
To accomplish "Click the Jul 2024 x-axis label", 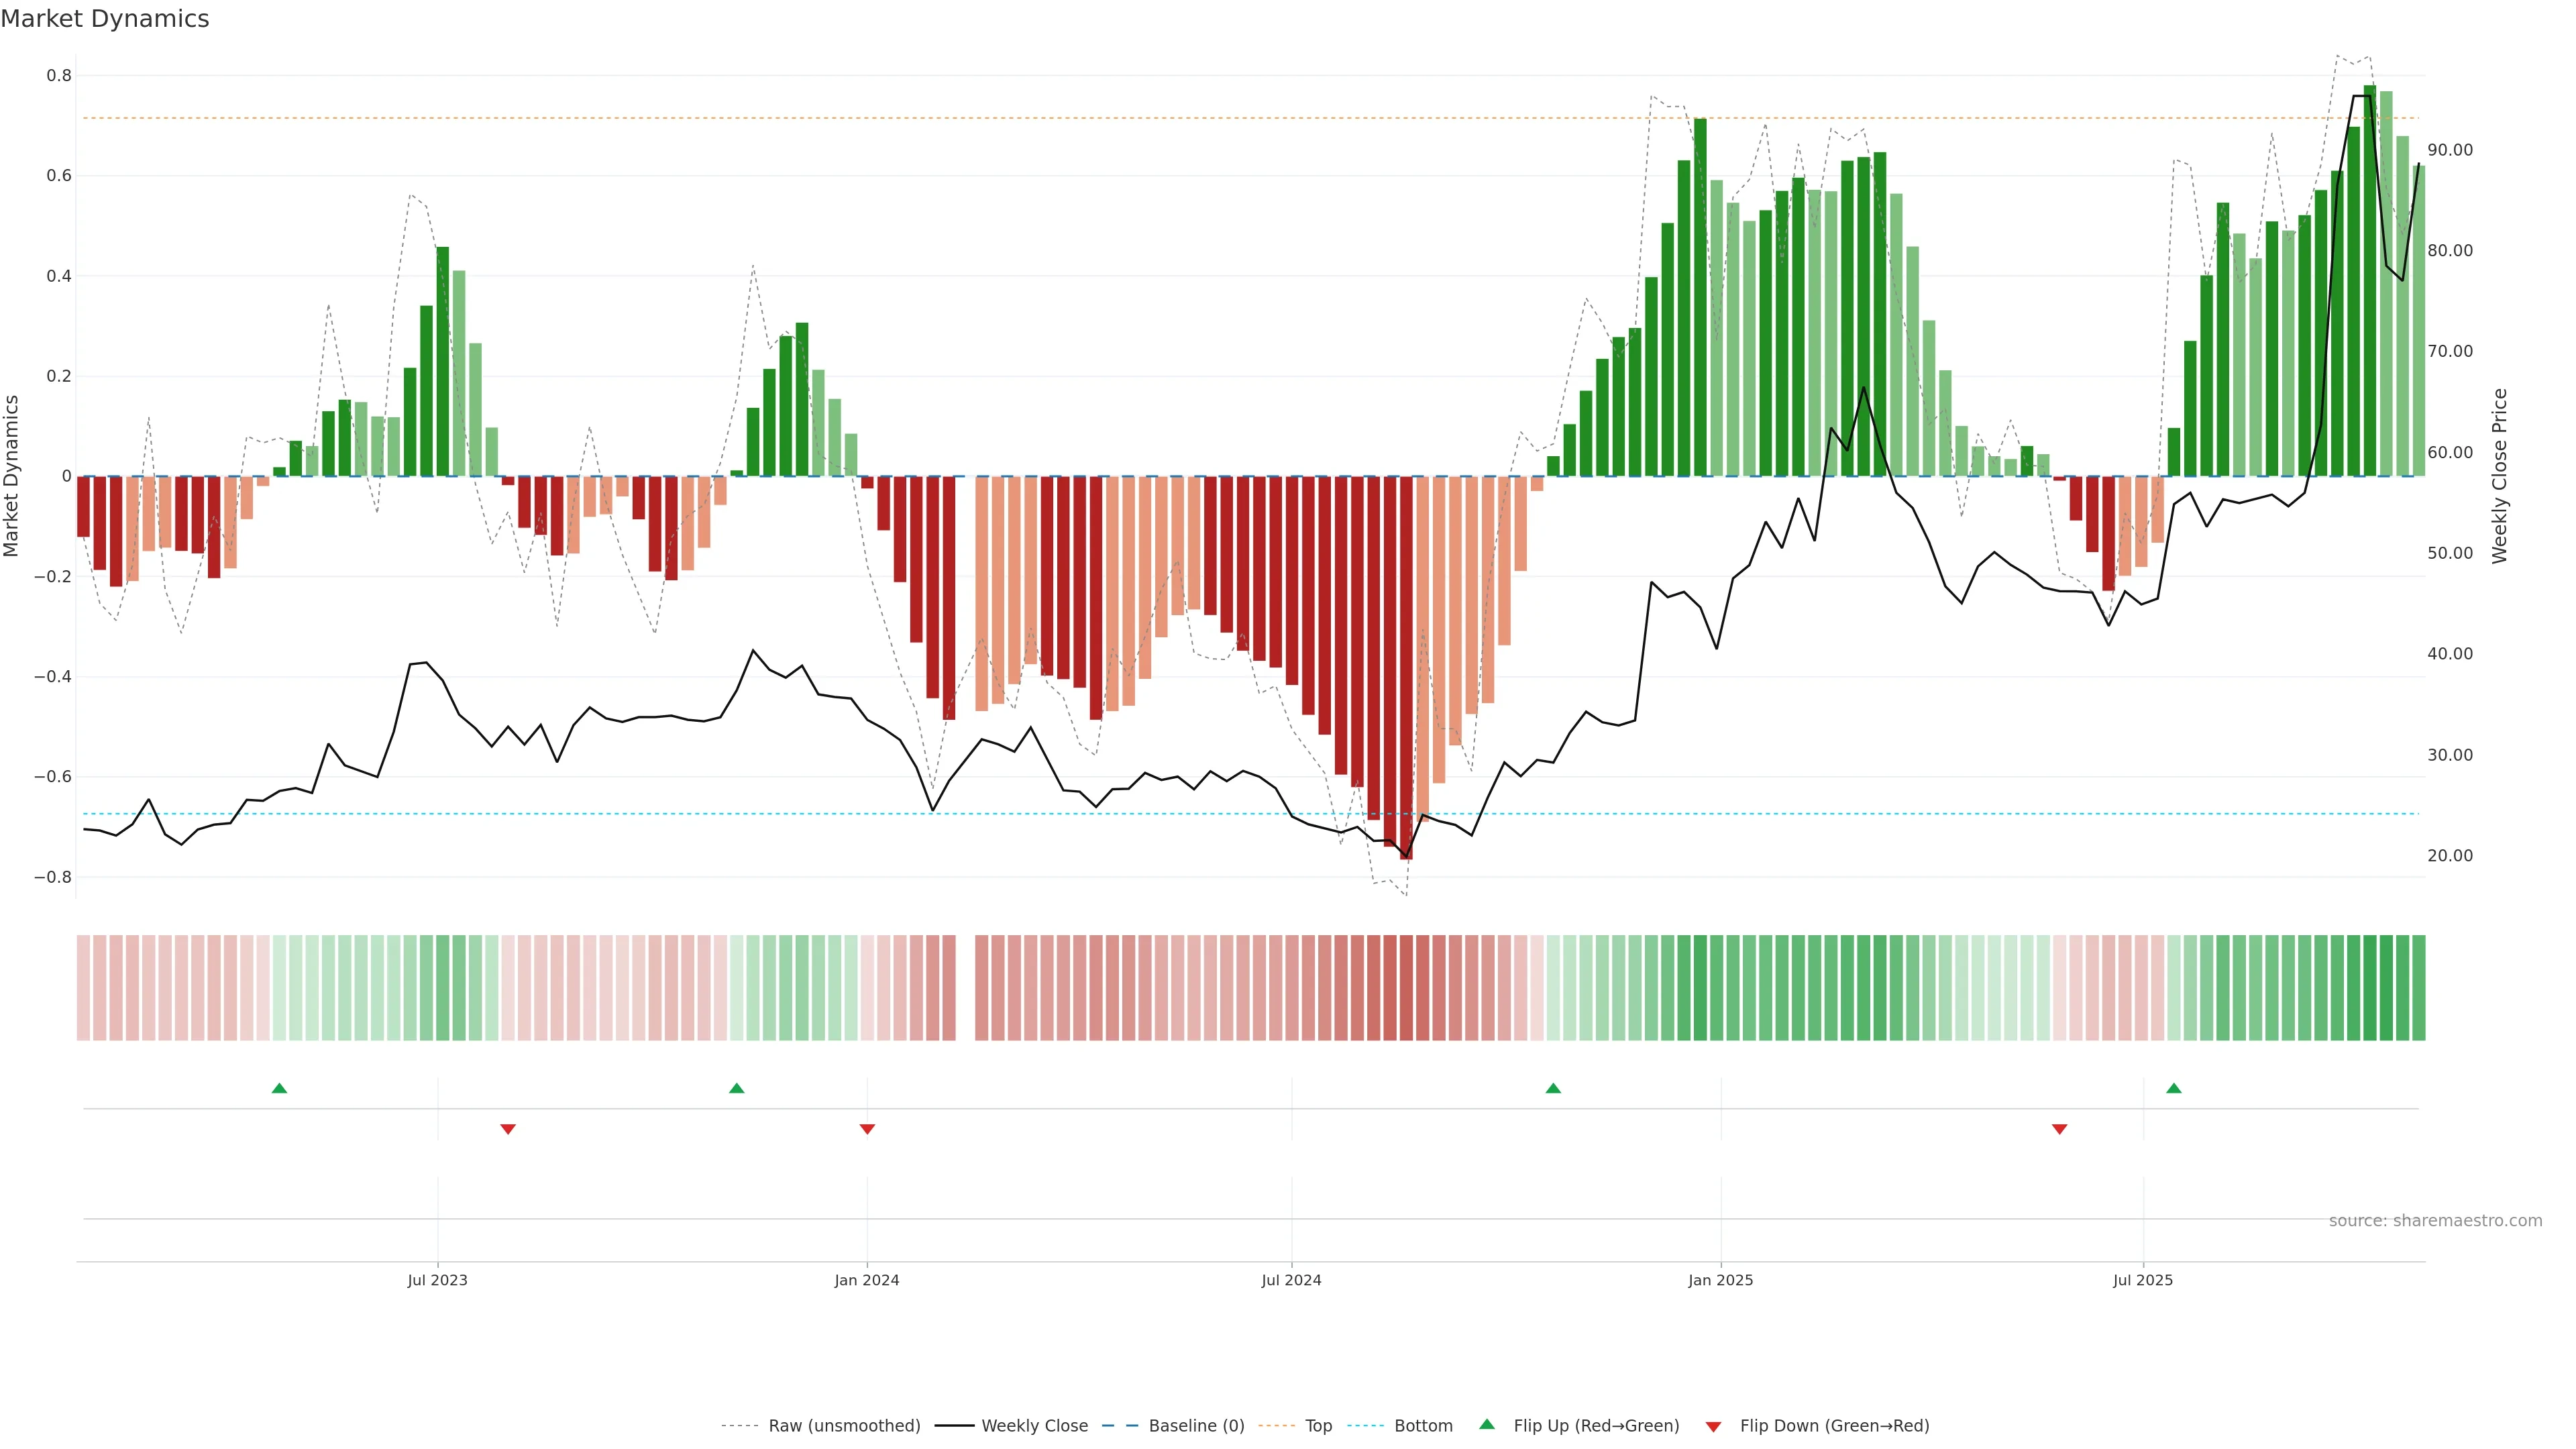I will point(1291,1280).
